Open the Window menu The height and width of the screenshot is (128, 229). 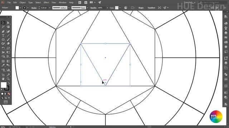63,2
